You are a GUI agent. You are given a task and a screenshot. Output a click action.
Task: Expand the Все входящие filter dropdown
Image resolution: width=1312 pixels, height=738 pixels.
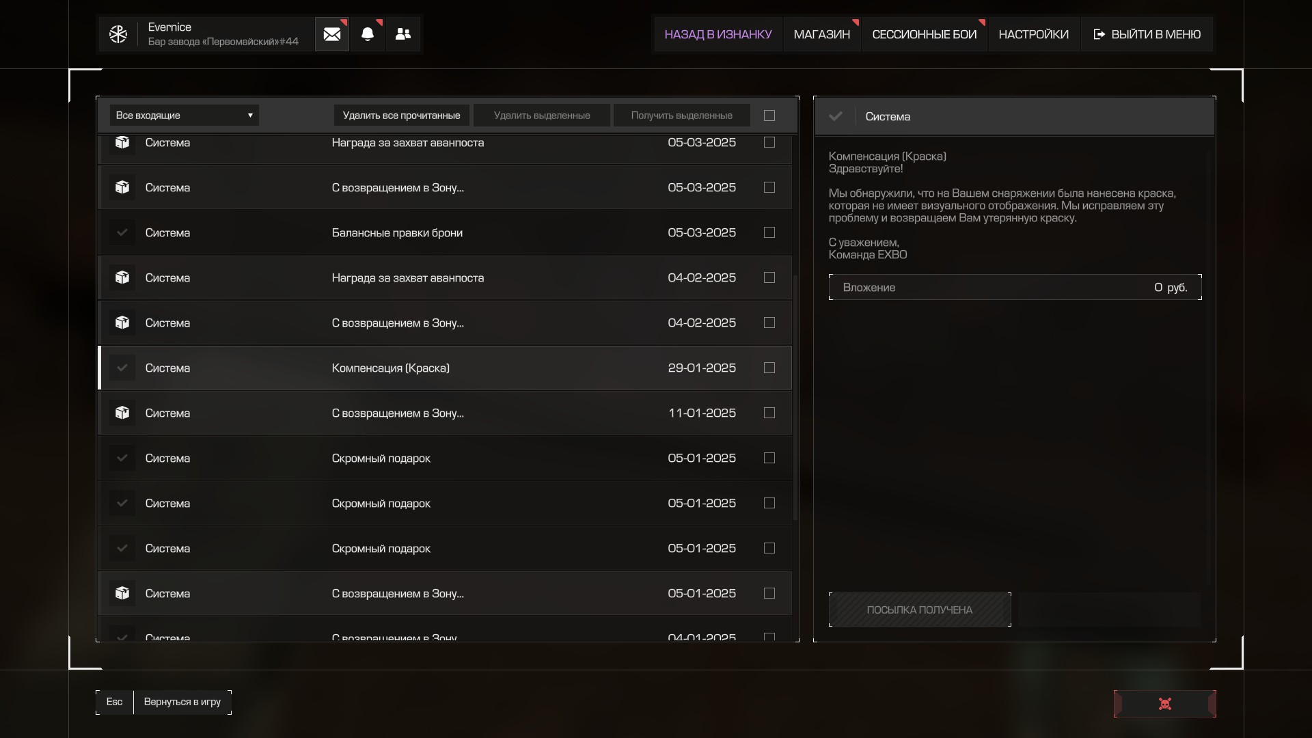pos(184,115)
